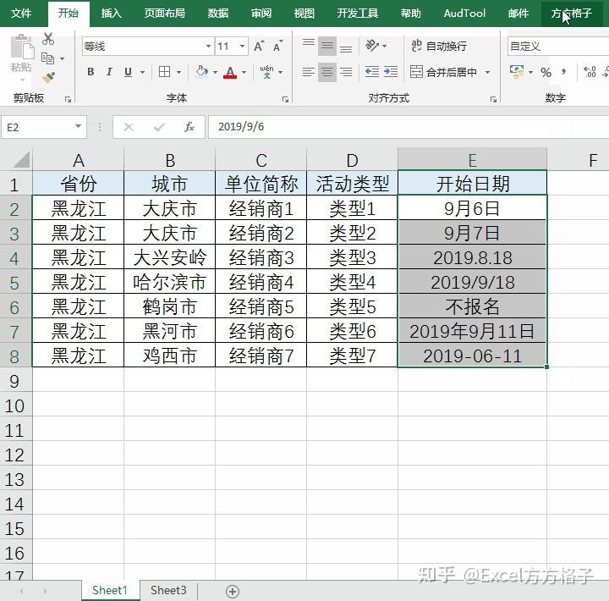Click the formula bar cancel X icon

tap(129, 127)
